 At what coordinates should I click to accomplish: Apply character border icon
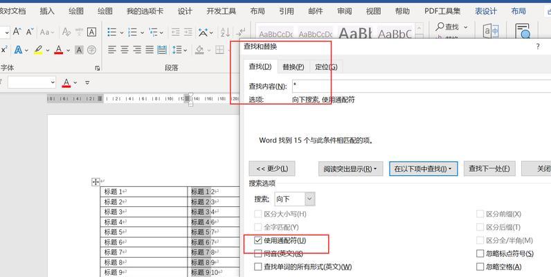coord(91,32)
